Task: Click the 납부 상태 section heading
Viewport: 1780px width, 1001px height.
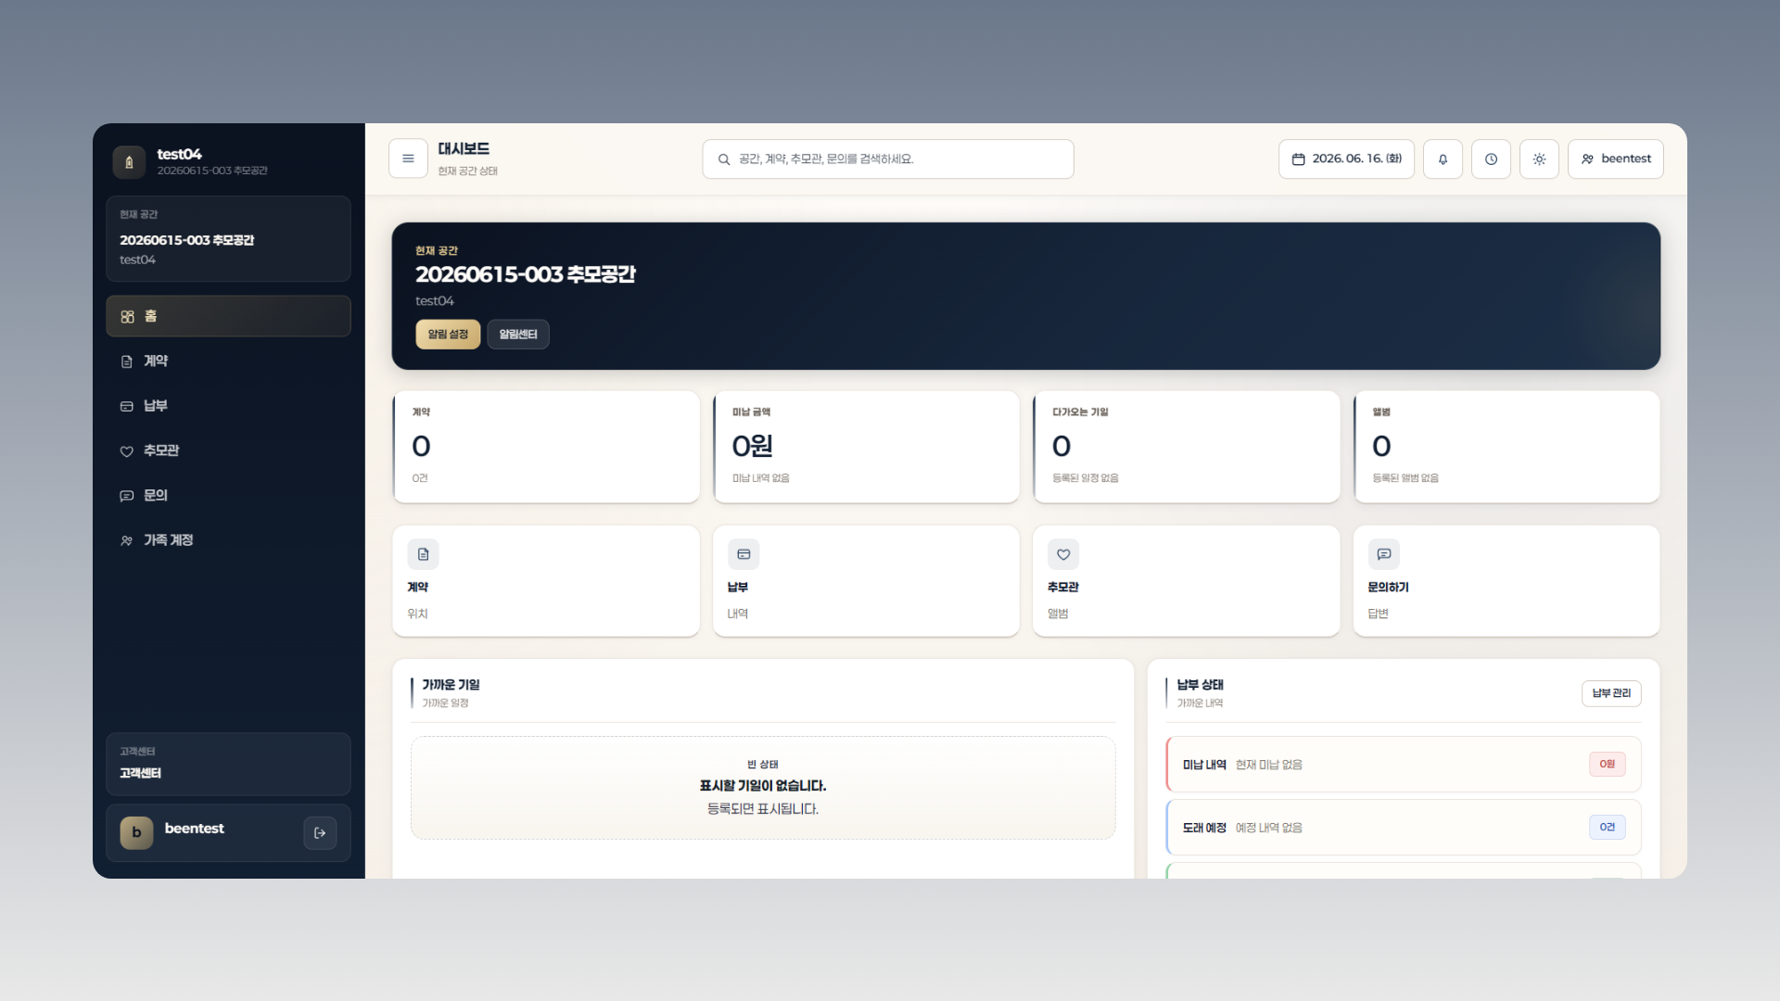Action: (1200, 684)
